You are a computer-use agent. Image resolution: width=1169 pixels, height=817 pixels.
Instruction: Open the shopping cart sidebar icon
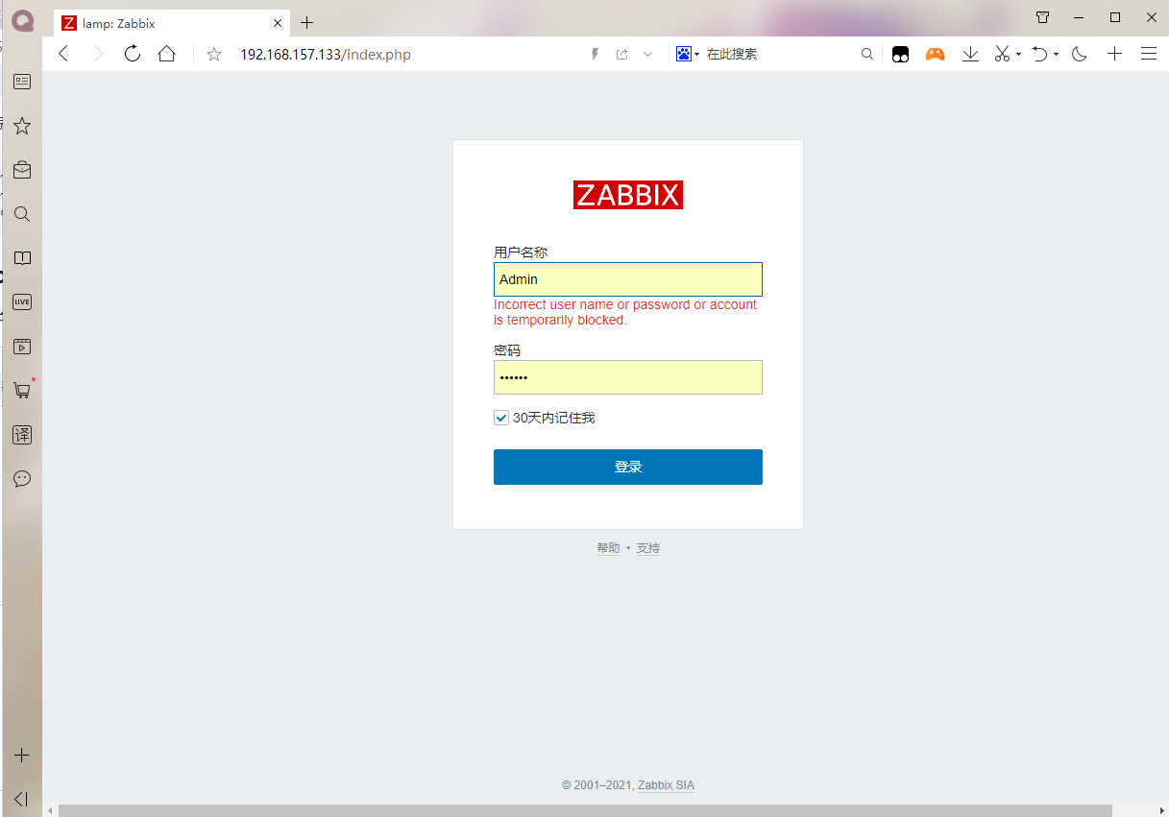click(x=22, y=391)
